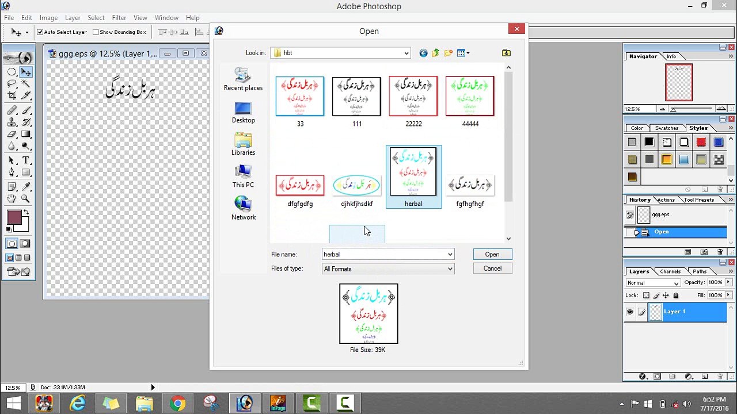The image size is (737, 414).
Task: Select the Gradient tool
Action: point(26,135)
